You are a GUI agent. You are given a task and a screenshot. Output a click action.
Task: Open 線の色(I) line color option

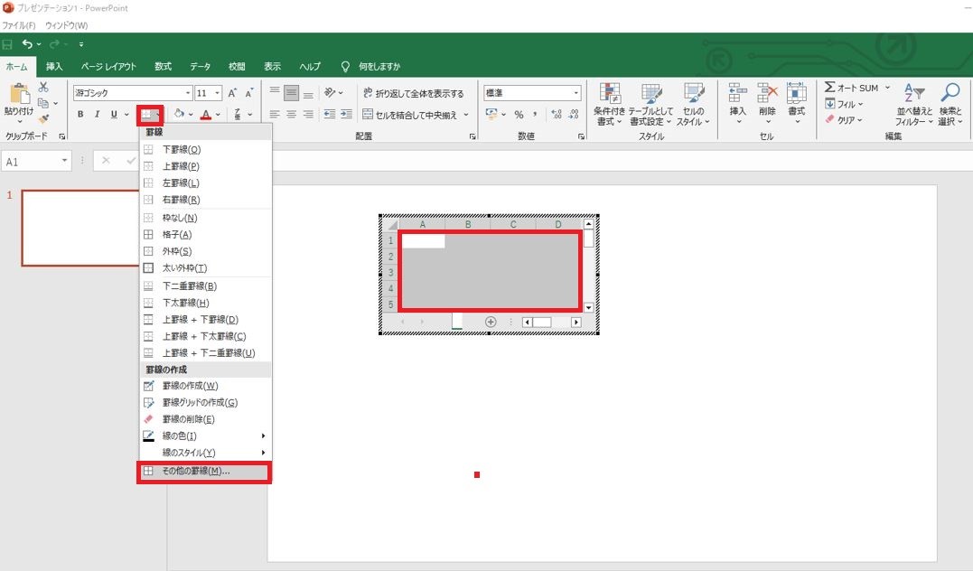206,435
